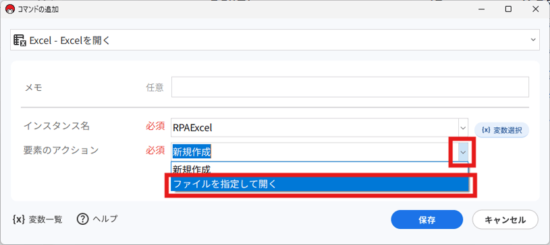Click into the メモ text field

tap(350, 87)
